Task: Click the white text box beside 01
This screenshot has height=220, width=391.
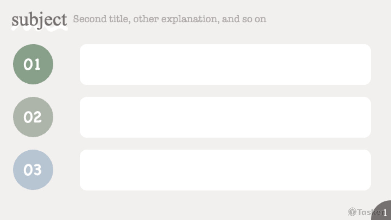Action: (225, 64)
